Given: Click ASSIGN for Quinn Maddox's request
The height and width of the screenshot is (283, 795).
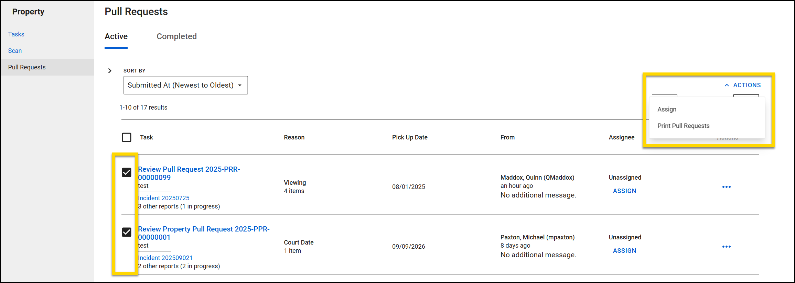Looking at the screenshot, I should pyautogui.click(x=624, y=191).
